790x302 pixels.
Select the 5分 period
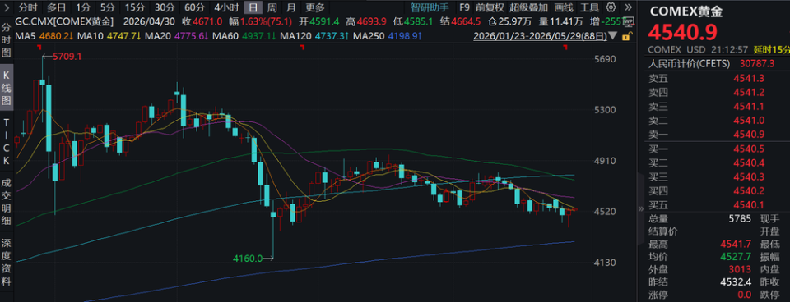107,7
